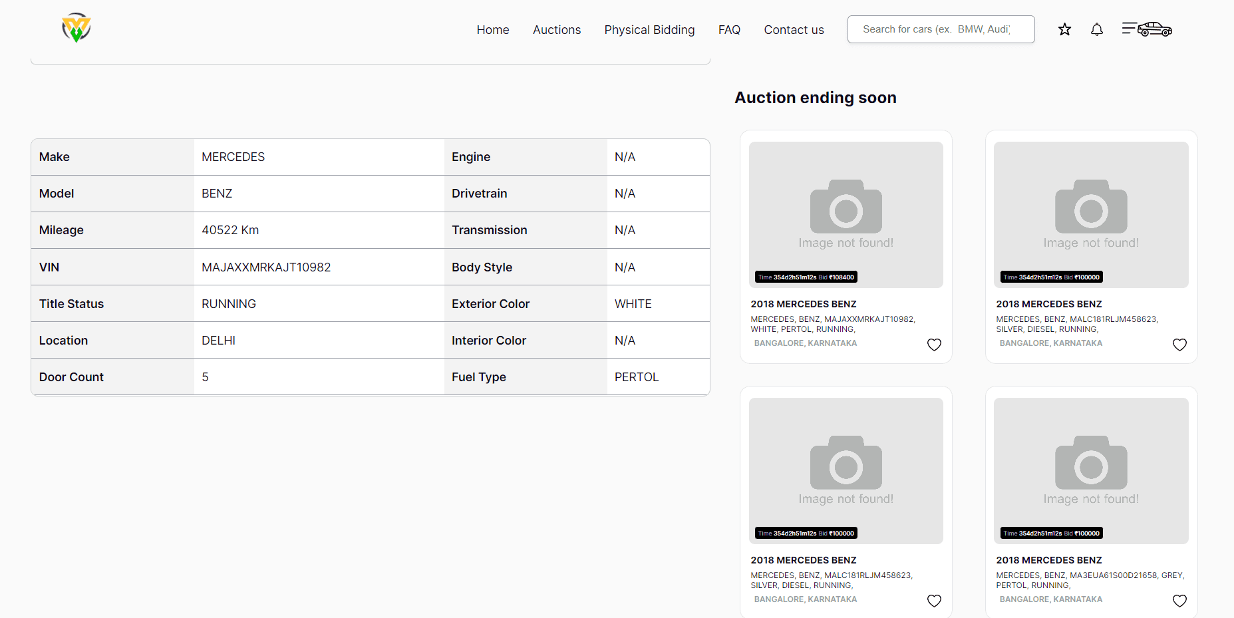Open image placeholder of MAJAXXMRKAJT10982 listing
Screen dimensions: 1234x618
[846, 214]
